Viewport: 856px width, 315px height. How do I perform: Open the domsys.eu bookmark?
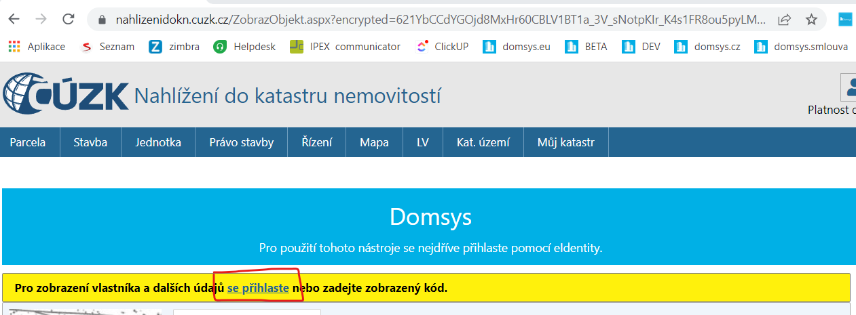pyautogui.click(x=517, y=47)
